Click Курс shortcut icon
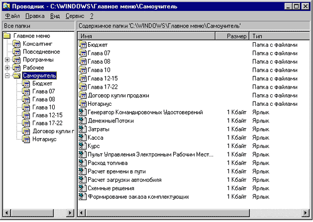 pyautogui.click(x=82, y=146)
